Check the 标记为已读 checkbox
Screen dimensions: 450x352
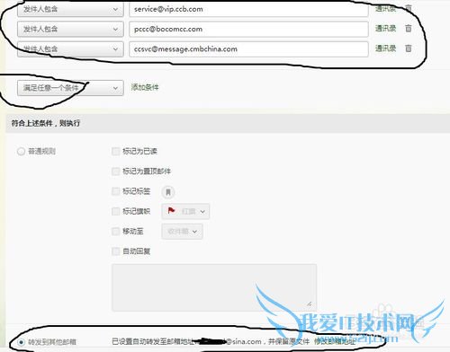point(115,151)
